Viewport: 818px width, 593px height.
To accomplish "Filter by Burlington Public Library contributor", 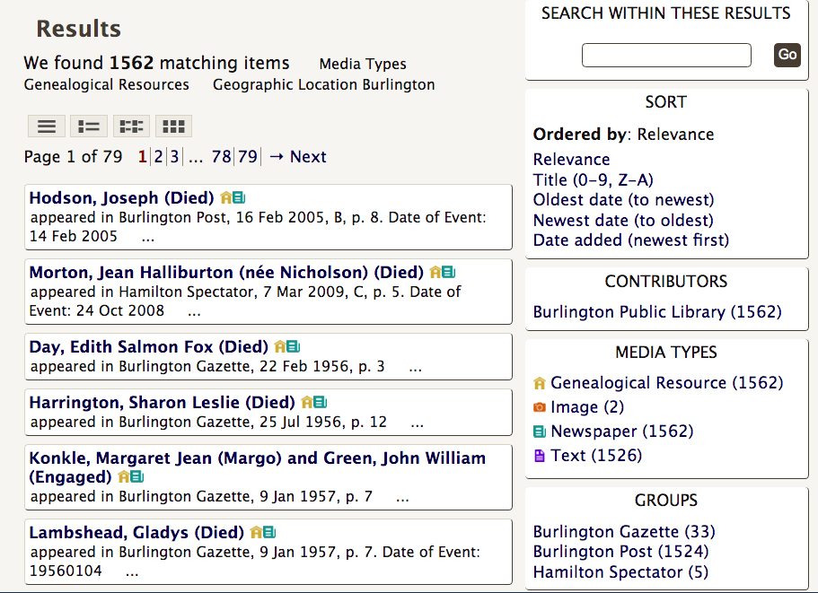I will 656,312.
